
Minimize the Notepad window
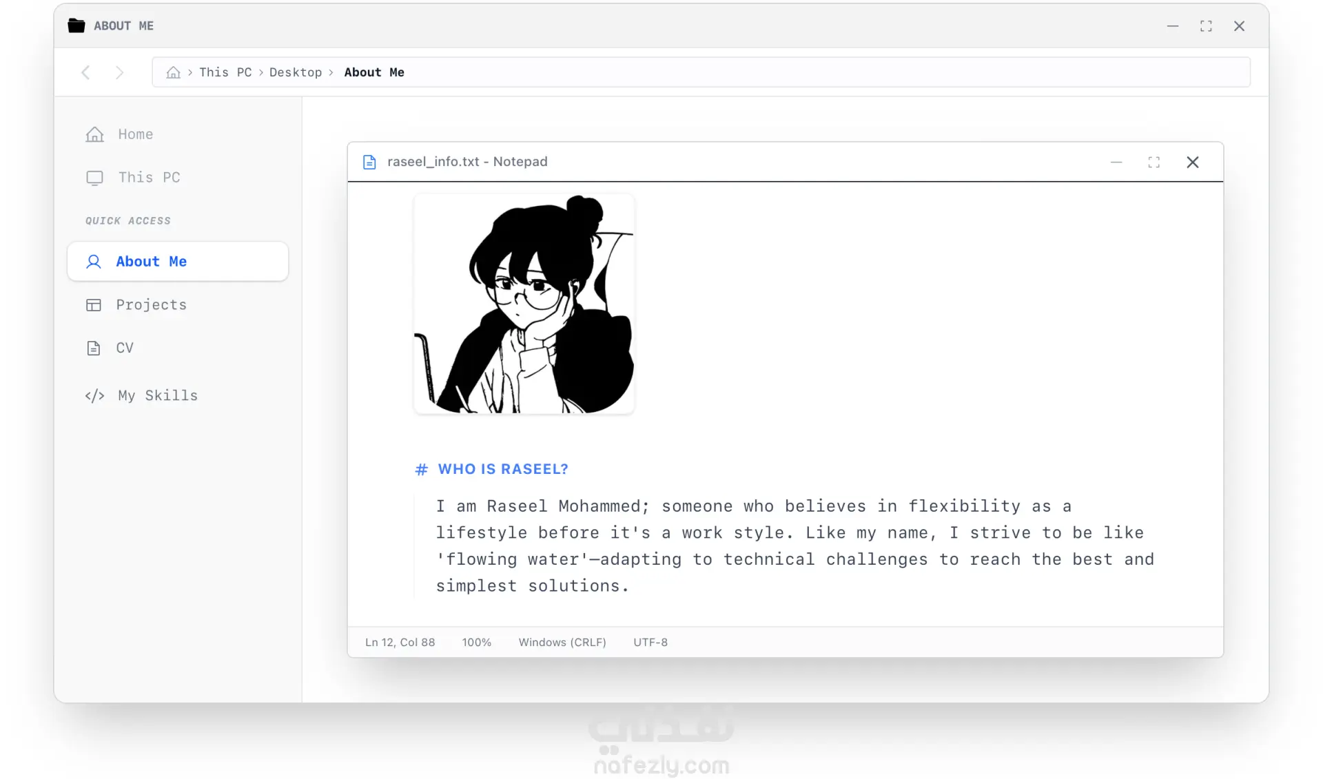click(1116, 162)
